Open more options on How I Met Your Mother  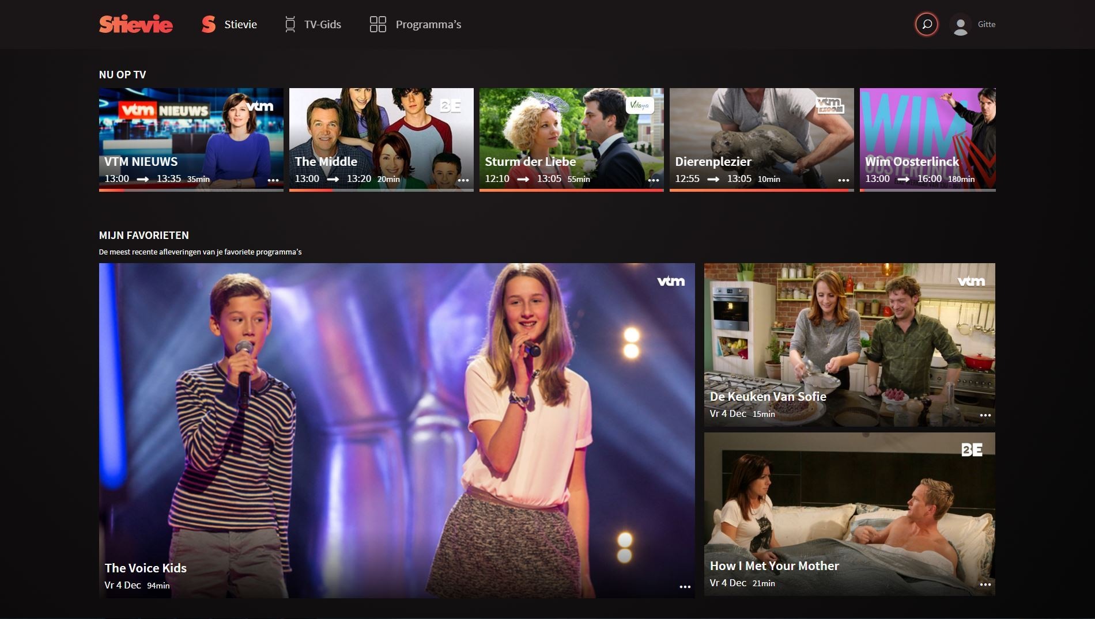[985, 584]
